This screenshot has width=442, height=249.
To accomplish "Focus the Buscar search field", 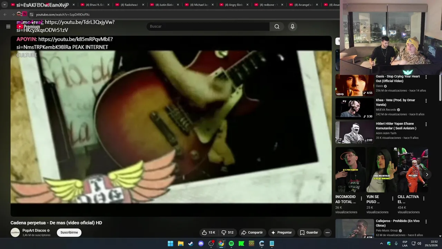I will click(208, 26).
